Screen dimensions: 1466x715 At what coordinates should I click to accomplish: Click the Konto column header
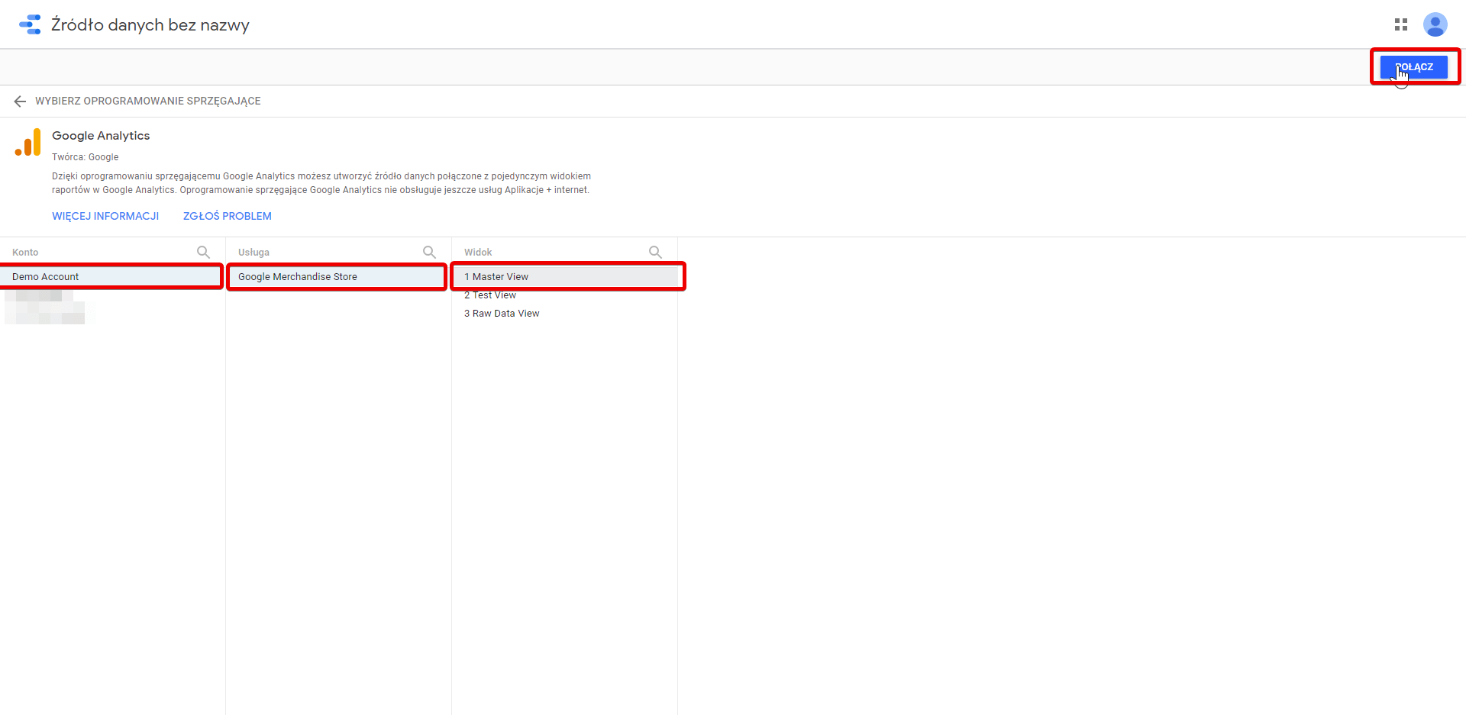coord(25,253)
